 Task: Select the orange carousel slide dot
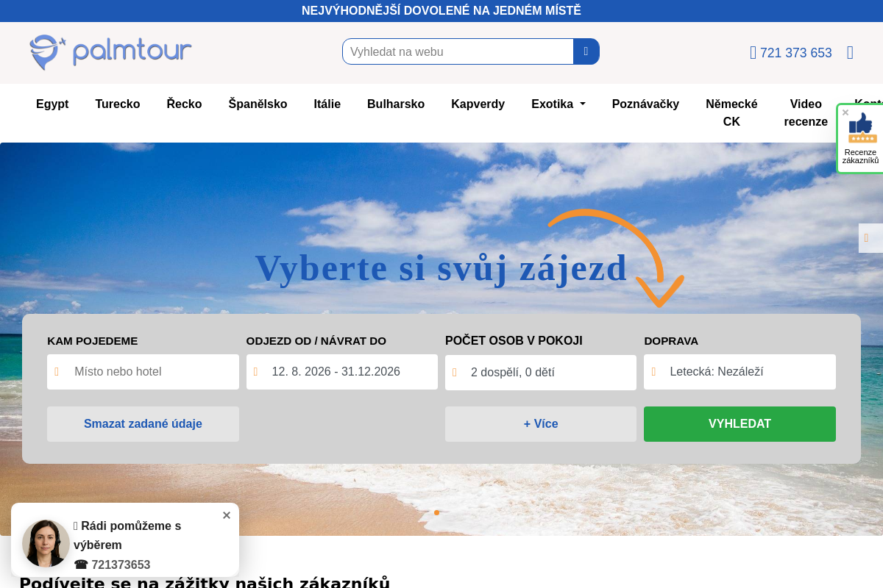(436, 513)
